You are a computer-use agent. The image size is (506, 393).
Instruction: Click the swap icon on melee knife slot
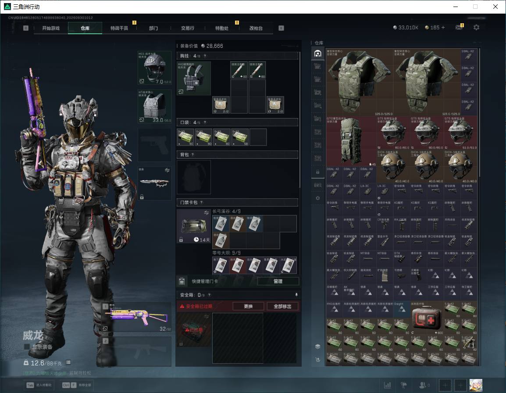pos(167,170)
